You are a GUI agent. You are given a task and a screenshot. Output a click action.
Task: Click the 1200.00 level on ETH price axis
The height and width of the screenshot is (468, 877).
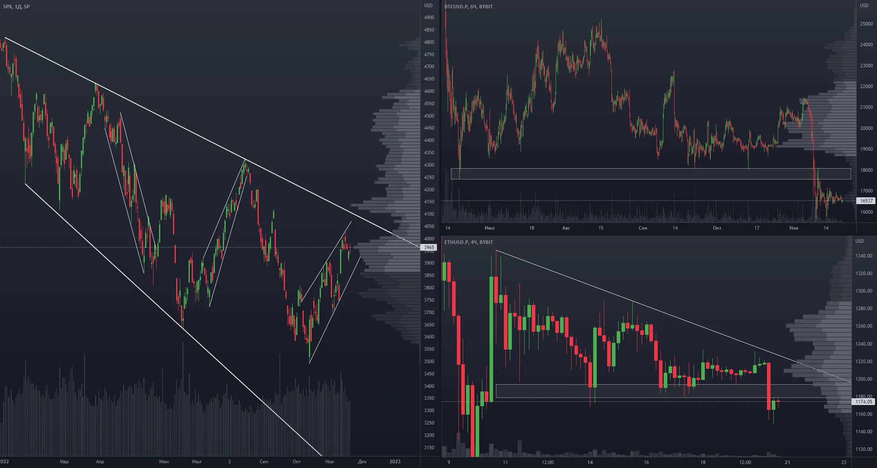863,379
